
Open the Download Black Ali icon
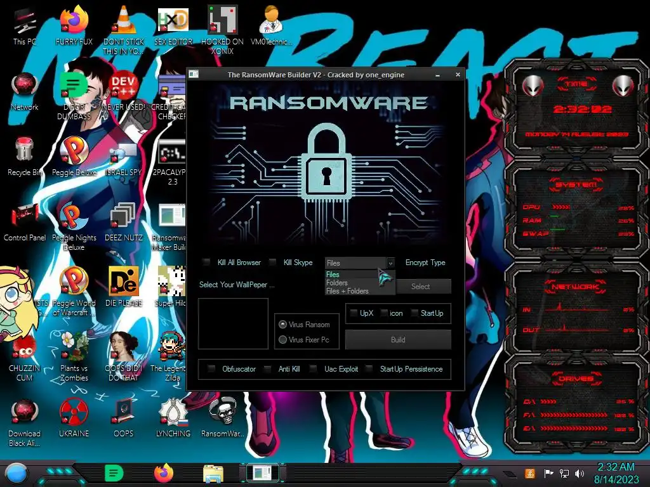coord(25,423)
